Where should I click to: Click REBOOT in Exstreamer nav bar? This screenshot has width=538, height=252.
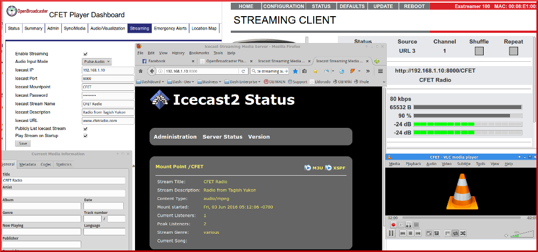(414, 6)
